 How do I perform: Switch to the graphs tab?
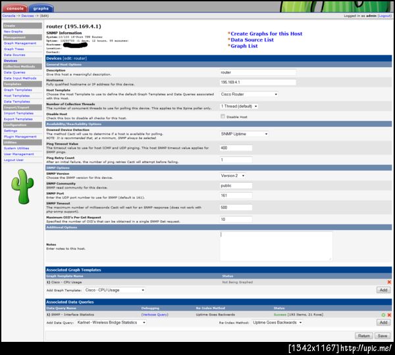coord(41,9)
